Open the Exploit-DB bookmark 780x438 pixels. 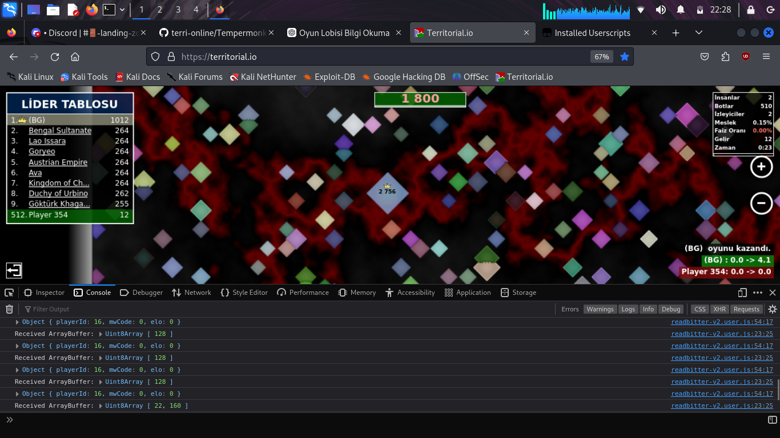coord(329,77)
